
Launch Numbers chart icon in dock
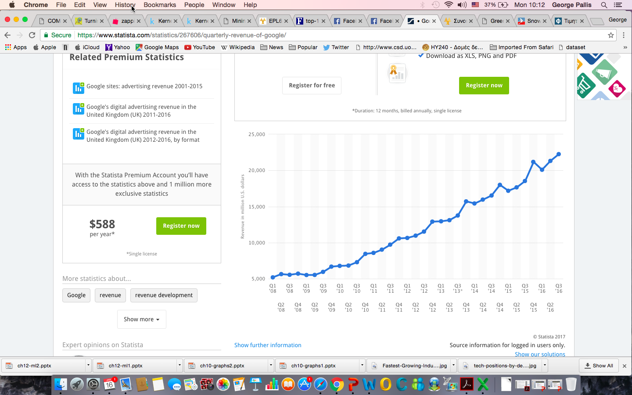point(272,384)
